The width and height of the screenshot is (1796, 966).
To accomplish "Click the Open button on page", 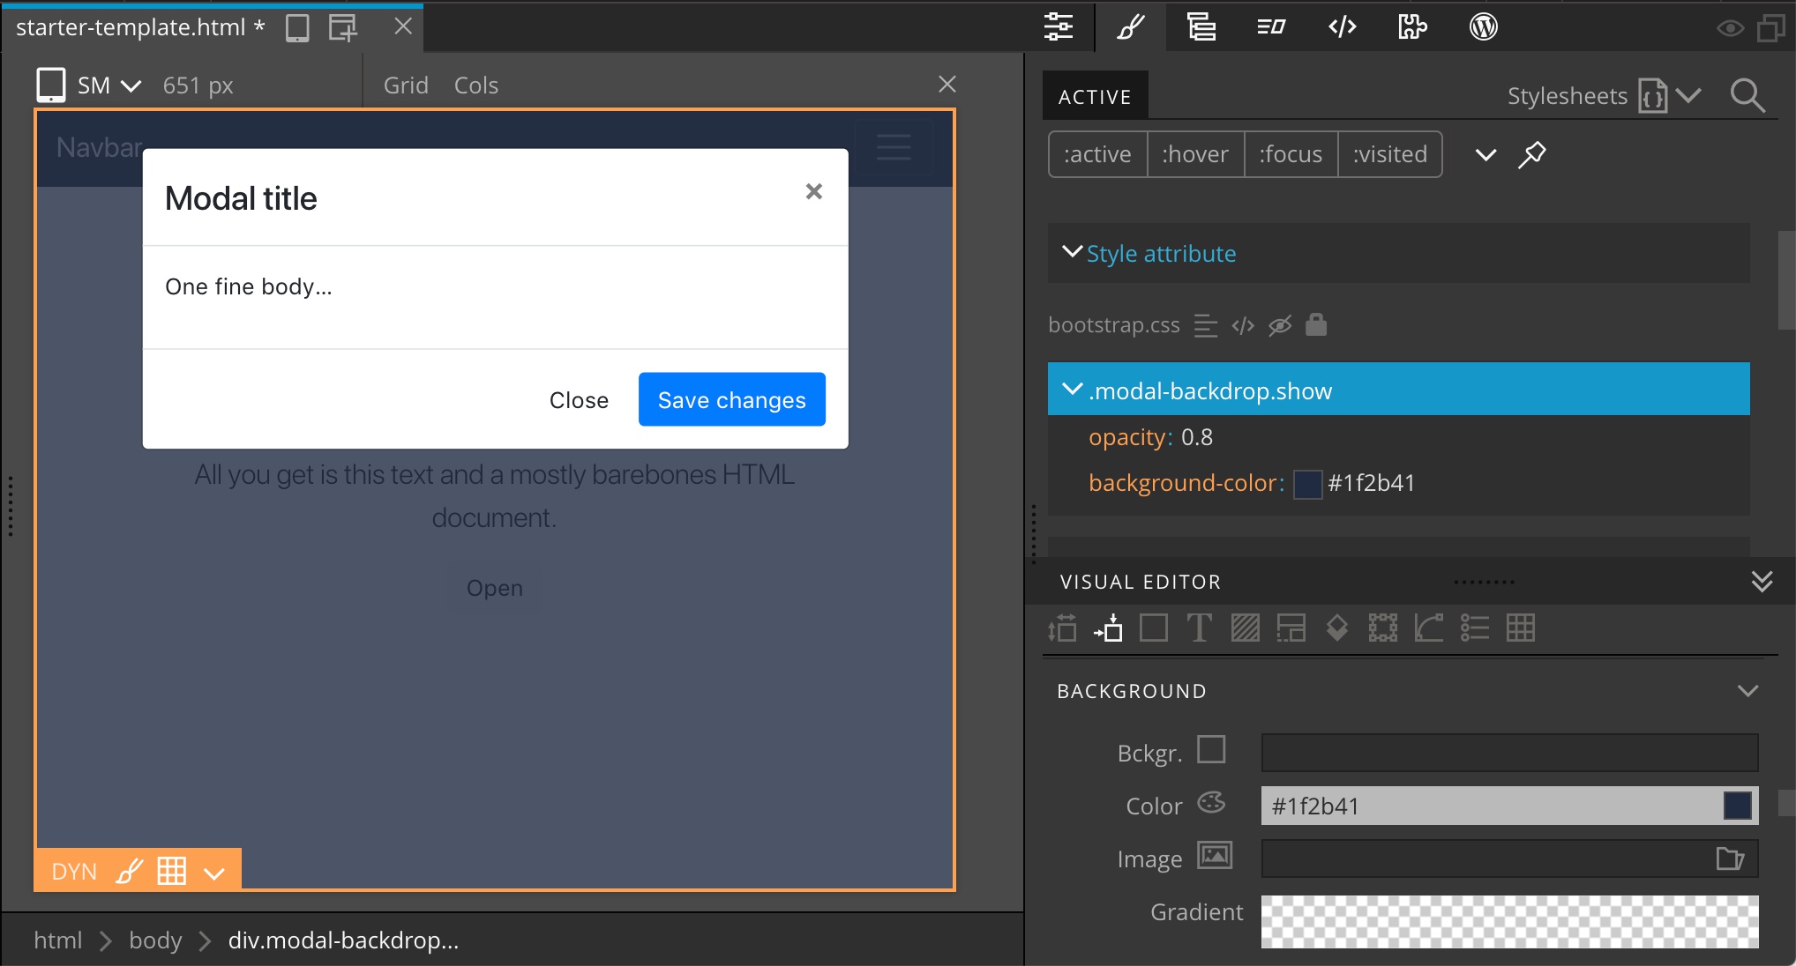I will pos(494,588).
